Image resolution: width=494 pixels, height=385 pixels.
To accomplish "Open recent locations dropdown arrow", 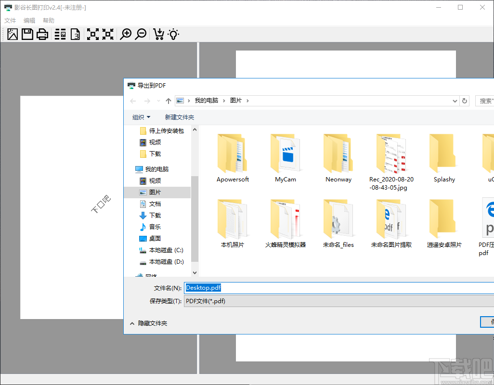I will (x=158, y=101).
